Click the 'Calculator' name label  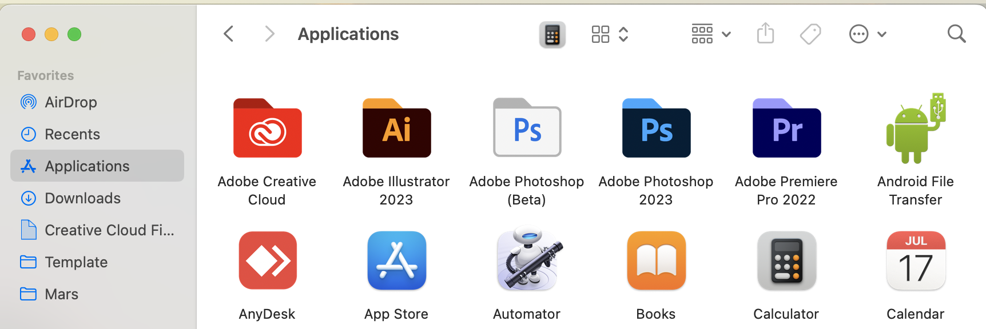pyautogui.click(x=786, y=314)
